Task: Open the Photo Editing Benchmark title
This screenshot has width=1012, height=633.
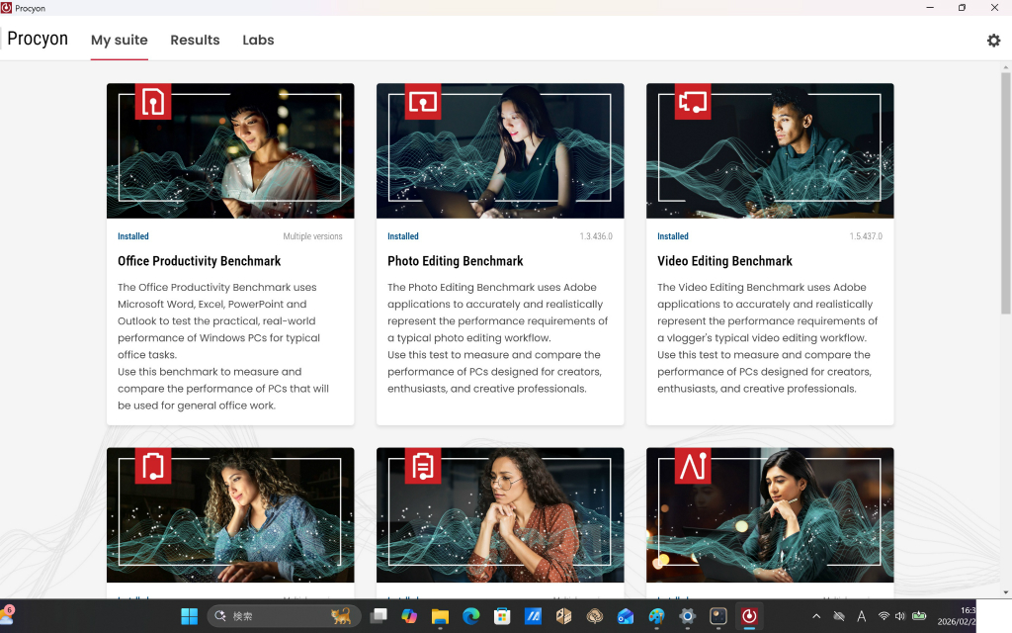Action: click(455, 261)
